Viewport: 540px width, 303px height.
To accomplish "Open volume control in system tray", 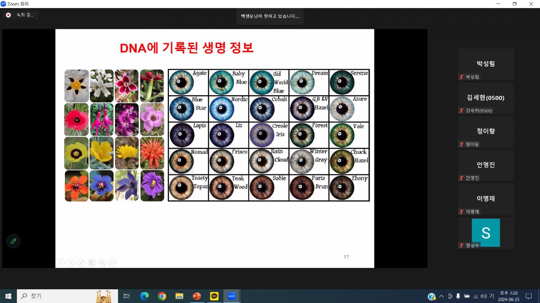I will pos(483,296).
